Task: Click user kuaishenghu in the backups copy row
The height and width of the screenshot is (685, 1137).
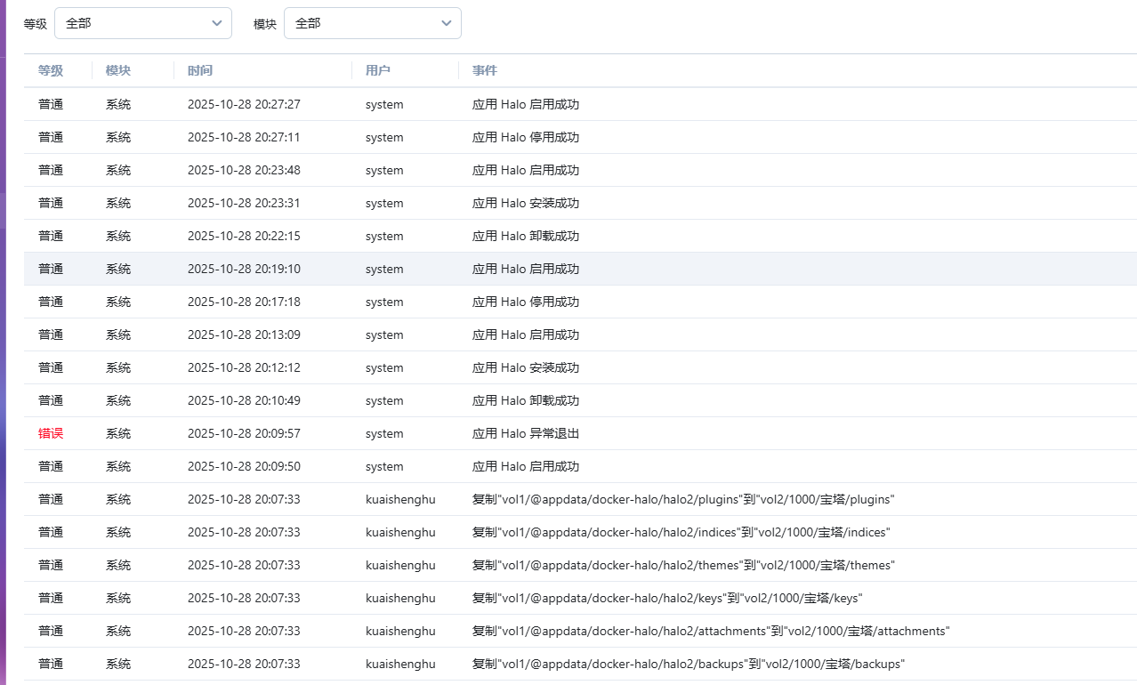Action: (400, 664)
